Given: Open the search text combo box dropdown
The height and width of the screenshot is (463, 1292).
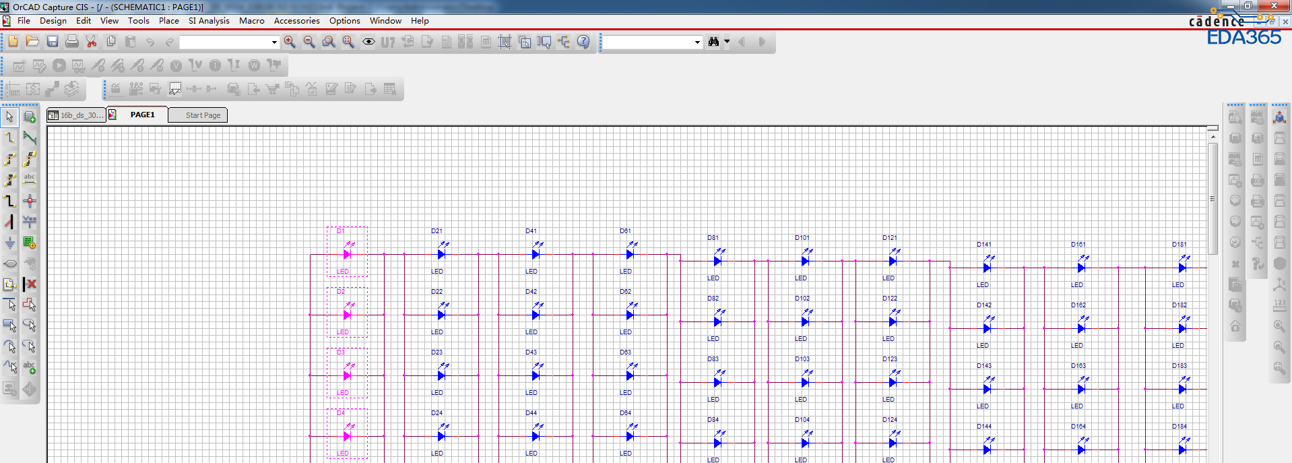Looking at the screenshot, I should tap(697, 42).
